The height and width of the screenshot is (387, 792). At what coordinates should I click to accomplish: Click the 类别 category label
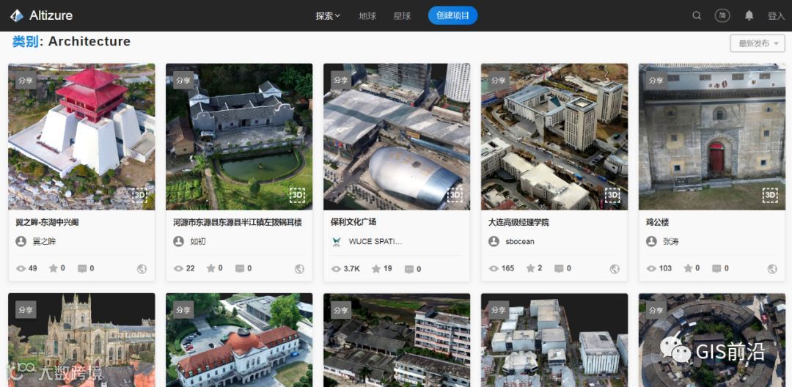point(25,41)
